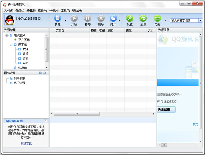Click the 暂停 (pause) toolbar icon
Screen dimensions: 205x155
point(87,18)
